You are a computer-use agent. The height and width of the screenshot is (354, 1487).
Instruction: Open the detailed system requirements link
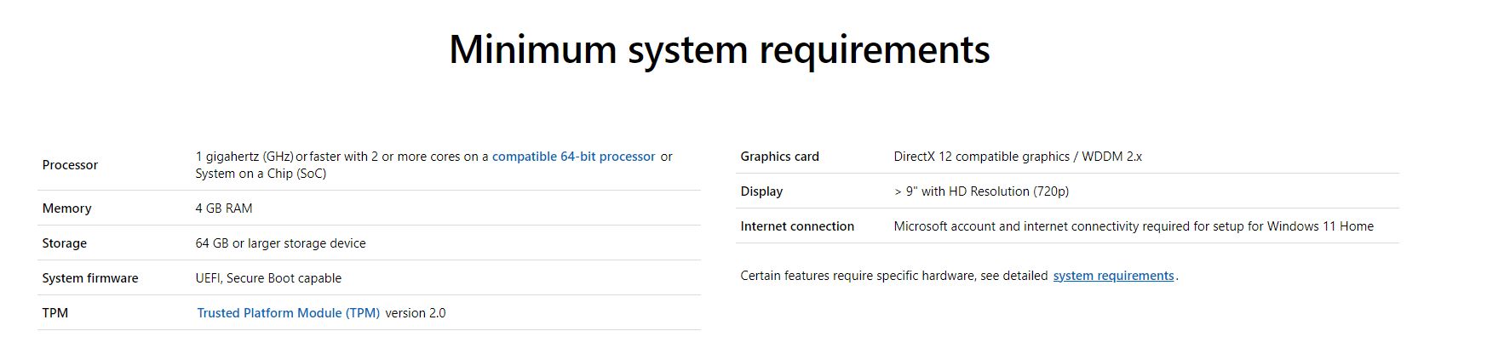click(x=1113, y=276)
